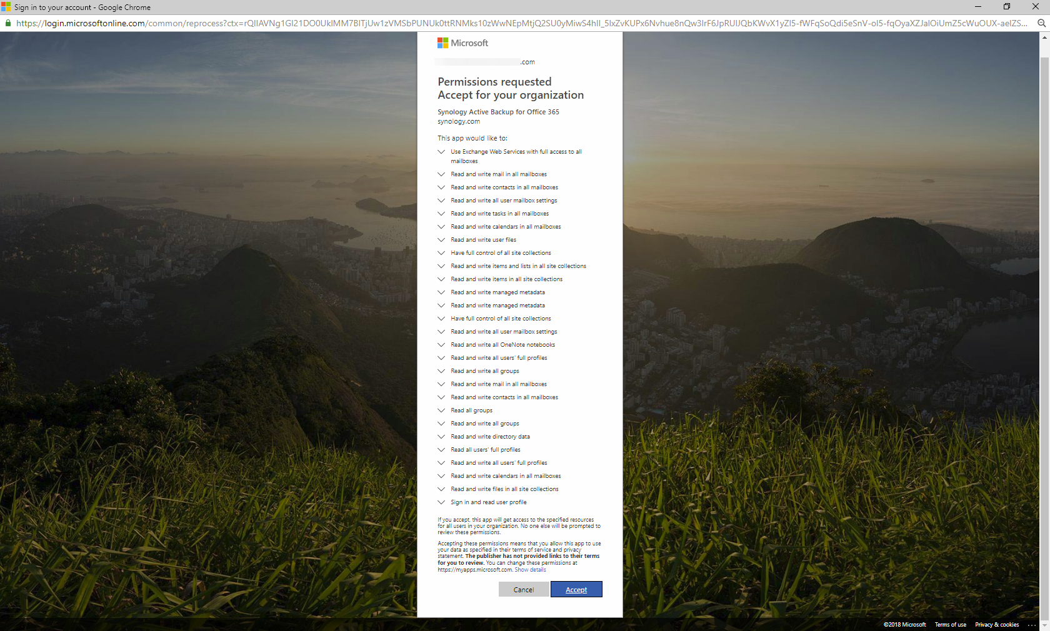The height and width of the screenshot is (631, 1050).
Task: Click the login.microsoftonline.com URL field
Action: [x=522, y=23]
